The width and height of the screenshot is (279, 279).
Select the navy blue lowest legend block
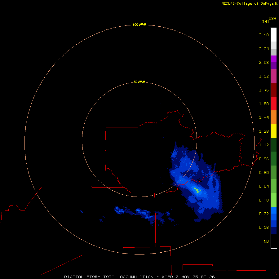(274, 231)
